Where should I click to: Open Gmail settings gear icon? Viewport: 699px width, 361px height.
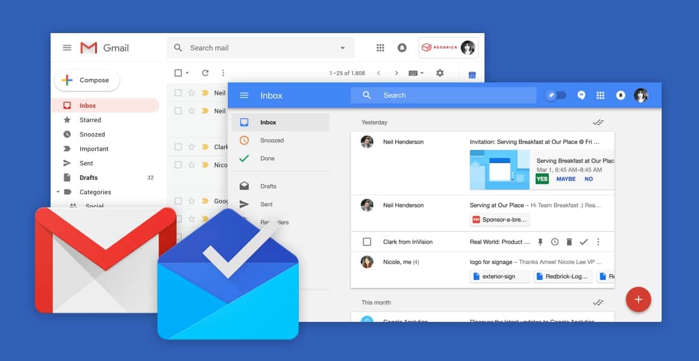click(x=440, y=73)
